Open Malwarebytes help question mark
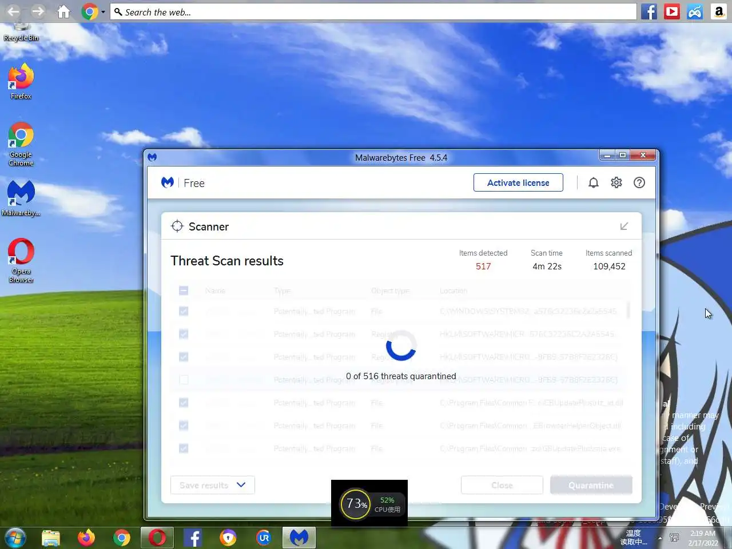This screenshot has height=549, width=732. (x=639, y=182)
